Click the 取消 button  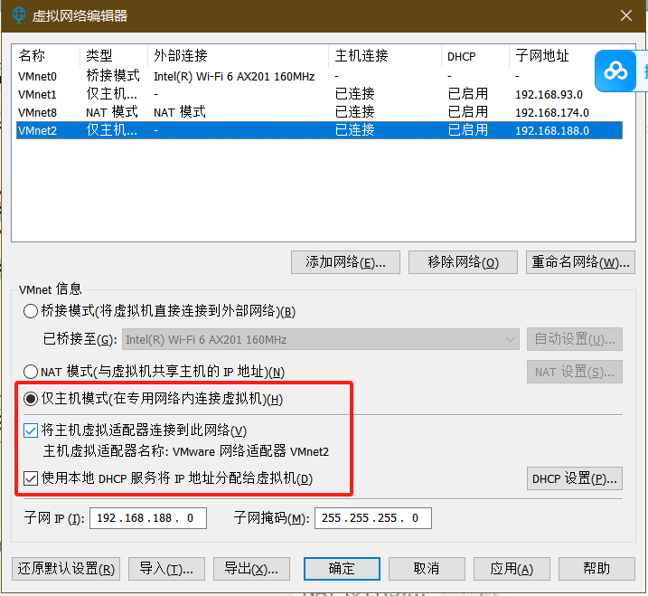click(x=427, y=569)
